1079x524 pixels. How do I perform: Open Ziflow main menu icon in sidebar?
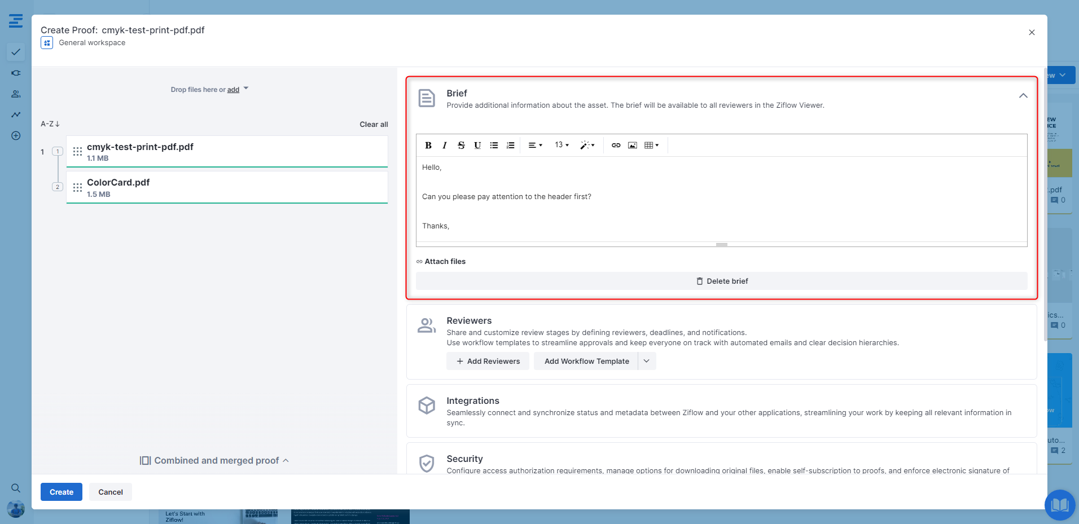(16, 21)
